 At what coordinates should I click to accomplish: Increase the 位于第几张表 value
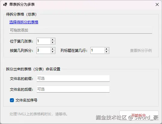pos(53,40)
